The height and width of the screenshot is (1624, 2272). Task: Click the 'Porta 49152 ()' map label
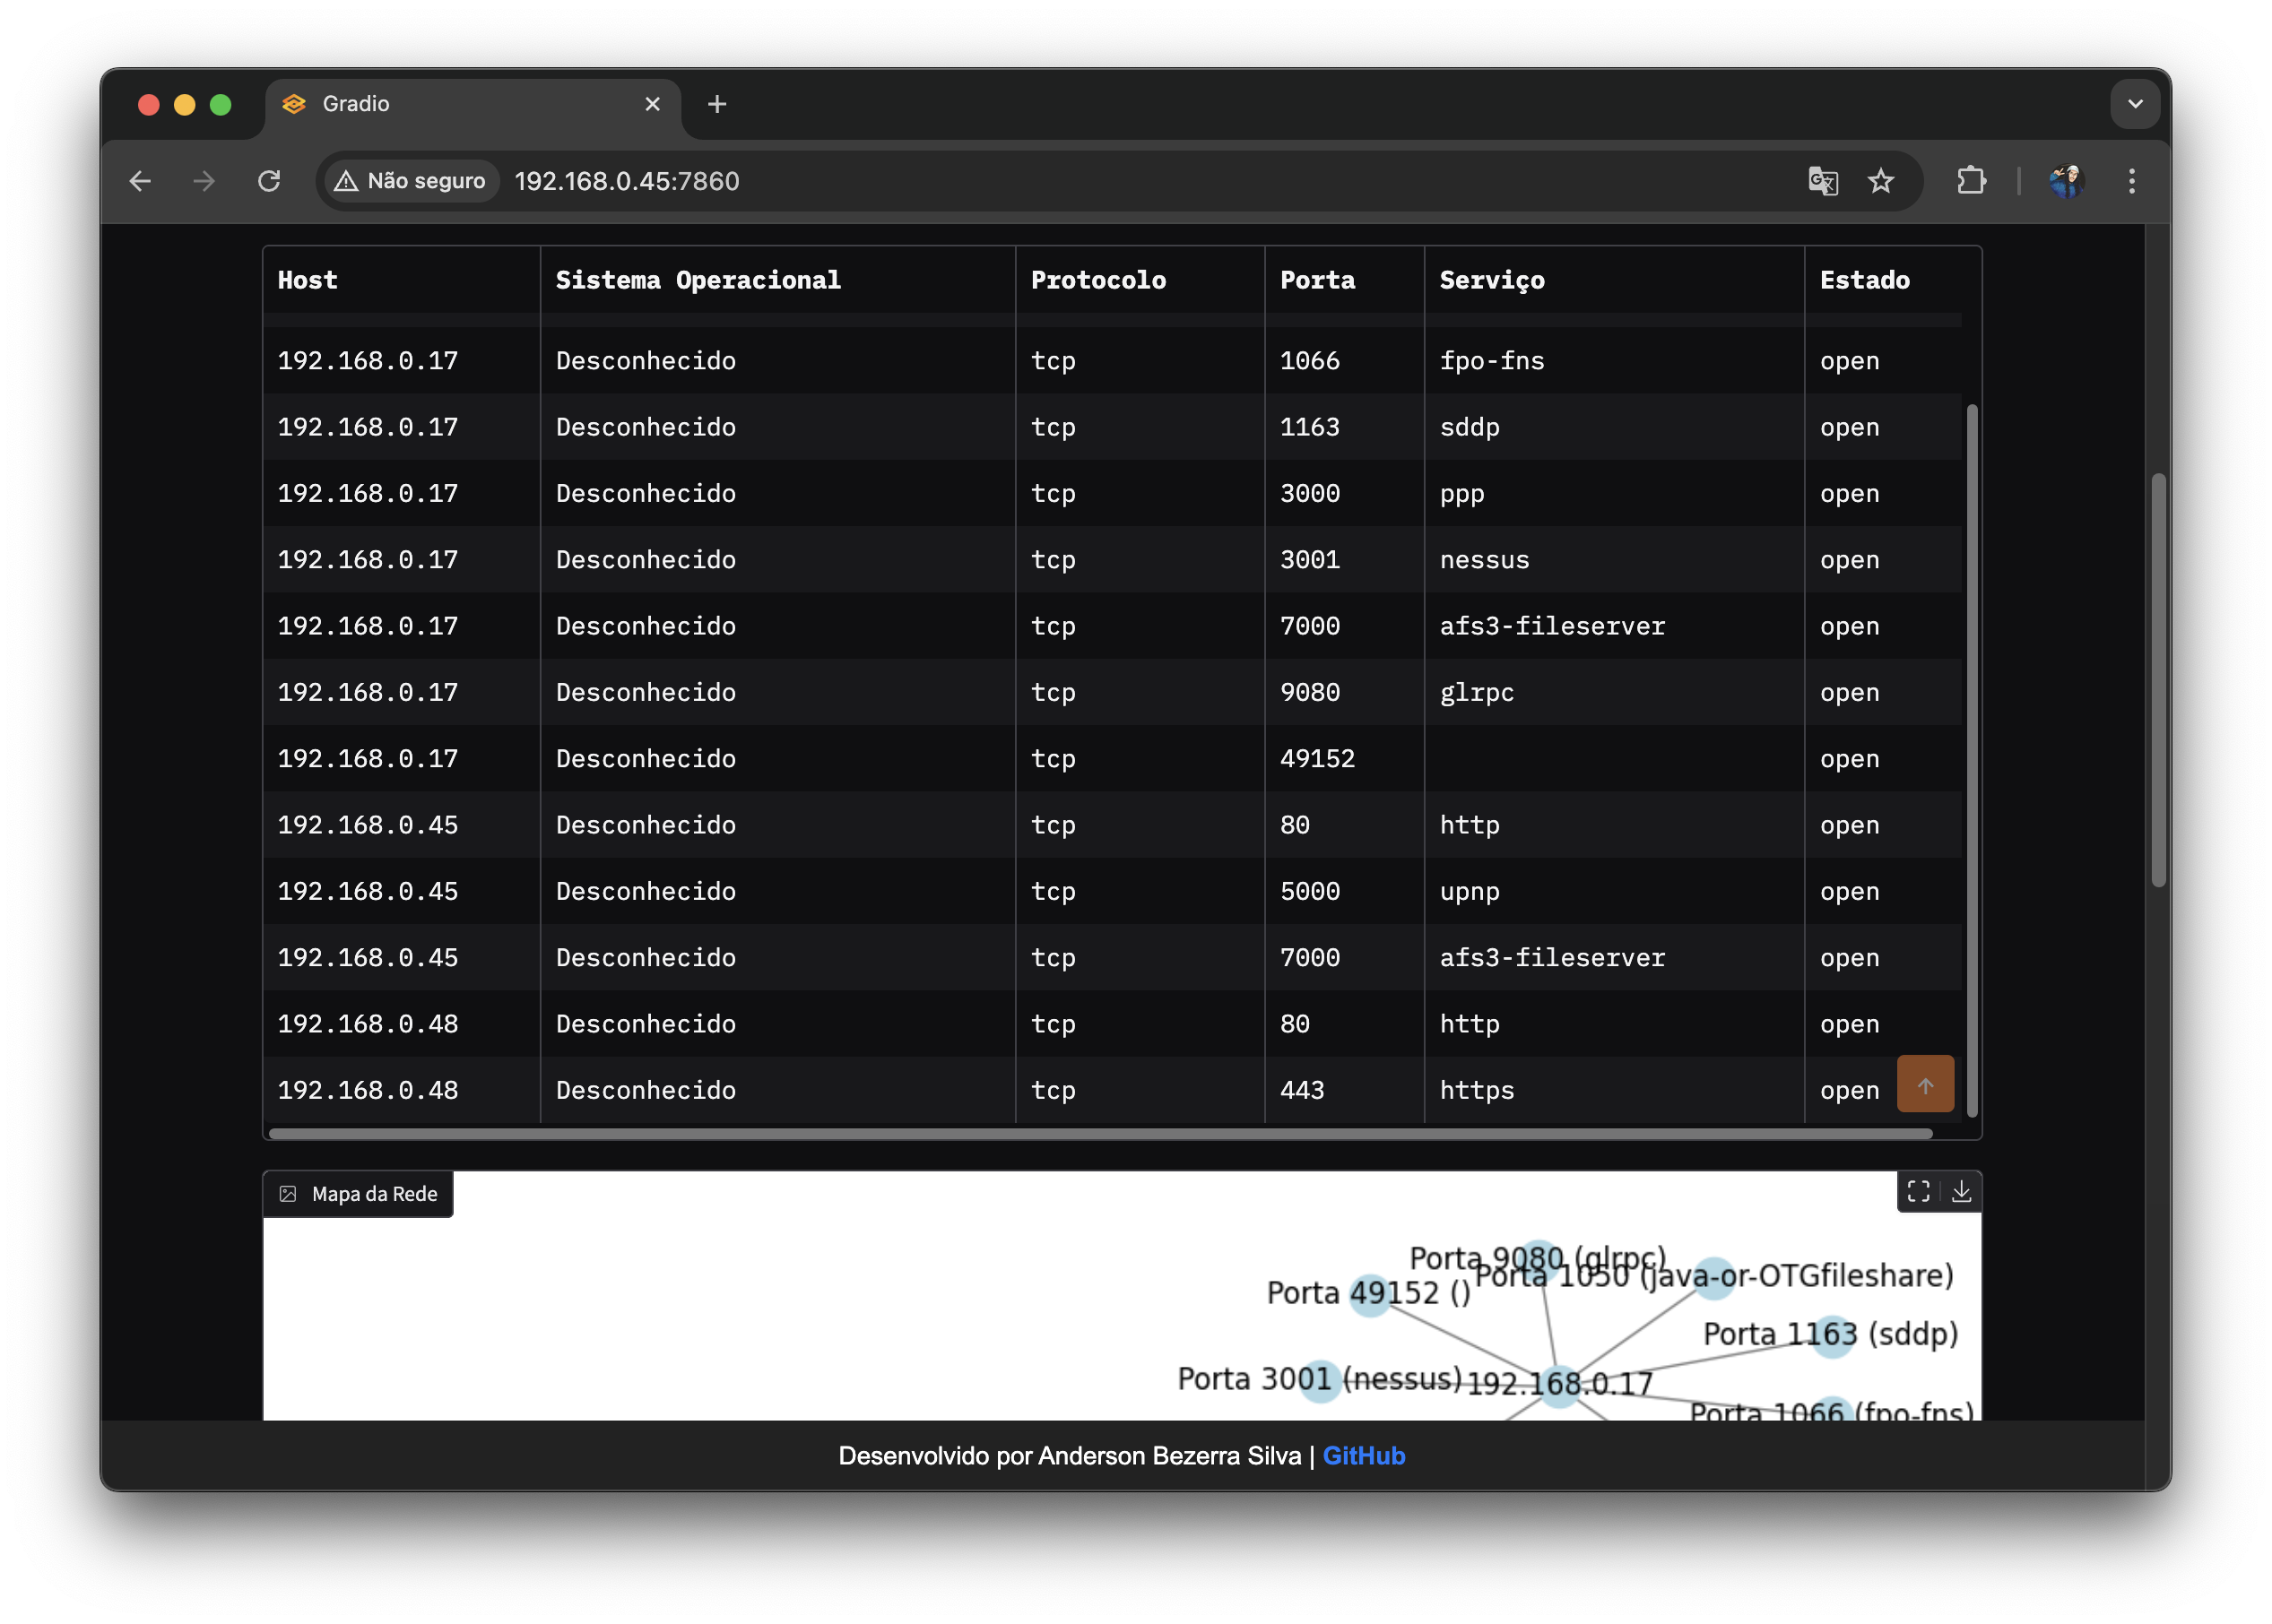(1368, 1293)
